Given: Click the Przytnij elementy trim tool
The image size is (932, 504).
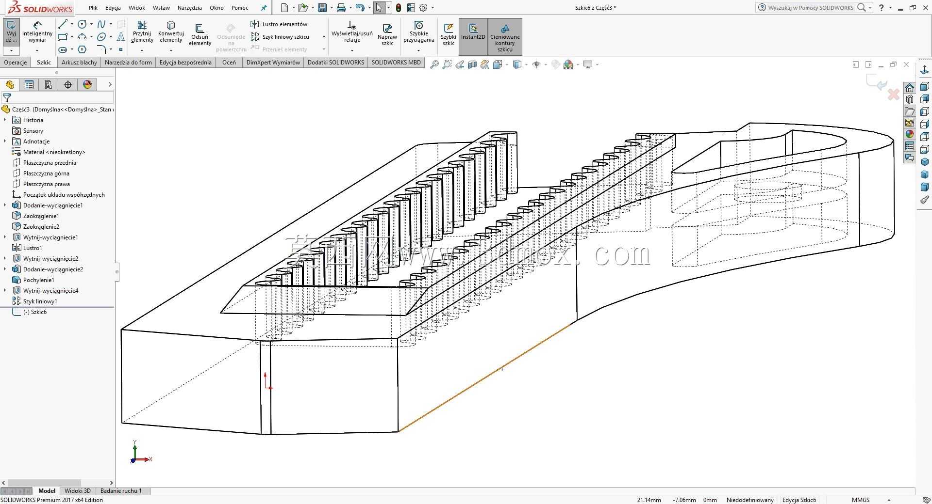Looking at the screenshot, I should pyautogui.click(x=142, y=31).
